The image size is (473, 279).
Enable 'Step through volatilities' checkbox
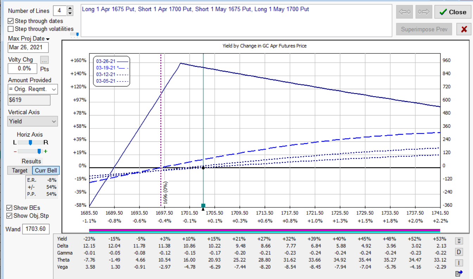11,29
